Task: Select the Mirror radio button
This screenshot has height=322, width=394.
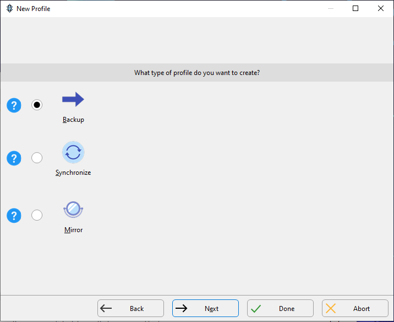Action: point(37,215)
